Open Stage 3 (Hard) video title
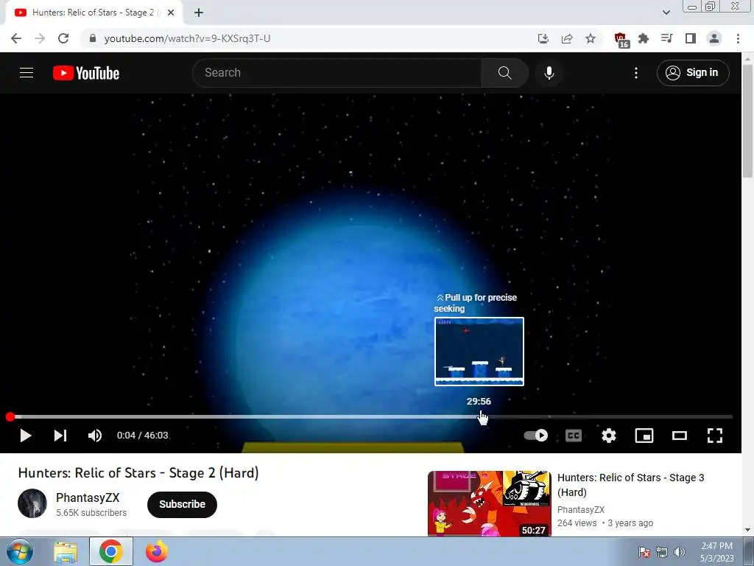754x566 pixels. [630, 485]
